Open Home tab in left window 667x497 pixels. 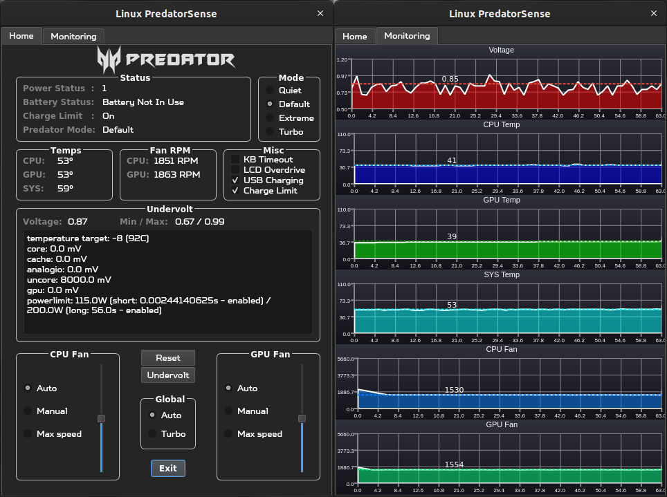pyautogui.click(x=21, y=36)
